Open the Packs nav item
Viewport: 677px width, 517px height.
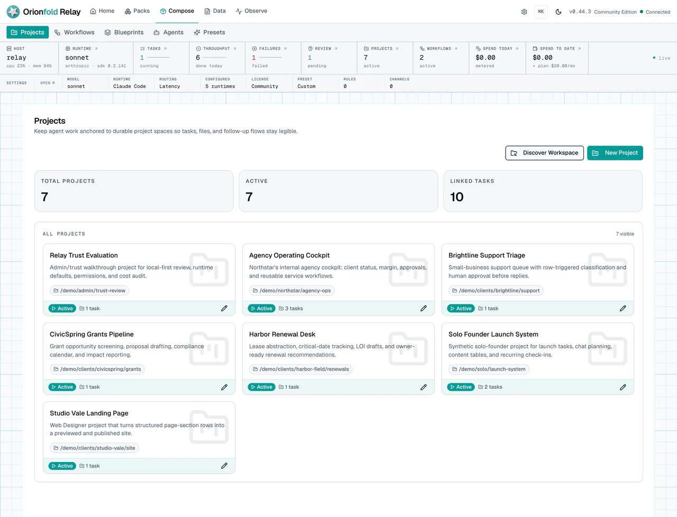pyautogui.click(x=137, y=11)
